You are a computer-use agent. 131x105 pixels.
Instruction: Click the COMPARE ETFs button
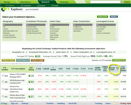[x=119, y=60]
